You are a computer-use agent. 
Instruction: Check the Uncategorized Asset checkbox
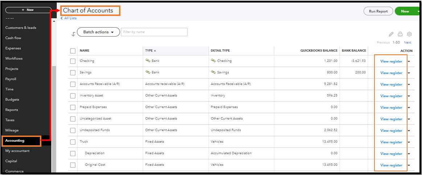(x=73, y=119)
